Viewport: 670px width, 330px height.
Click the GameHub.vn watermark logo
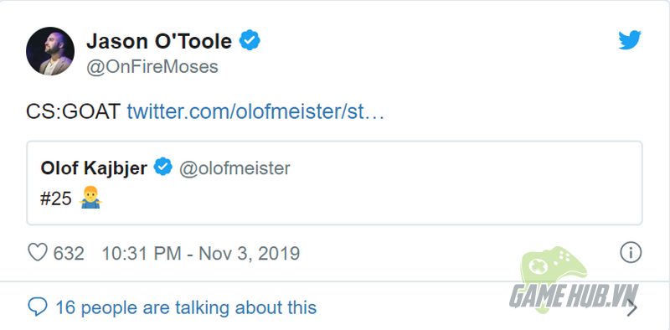click(574, 281)
